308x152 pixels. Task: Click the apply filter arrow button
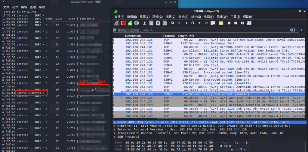click(293, 30)
